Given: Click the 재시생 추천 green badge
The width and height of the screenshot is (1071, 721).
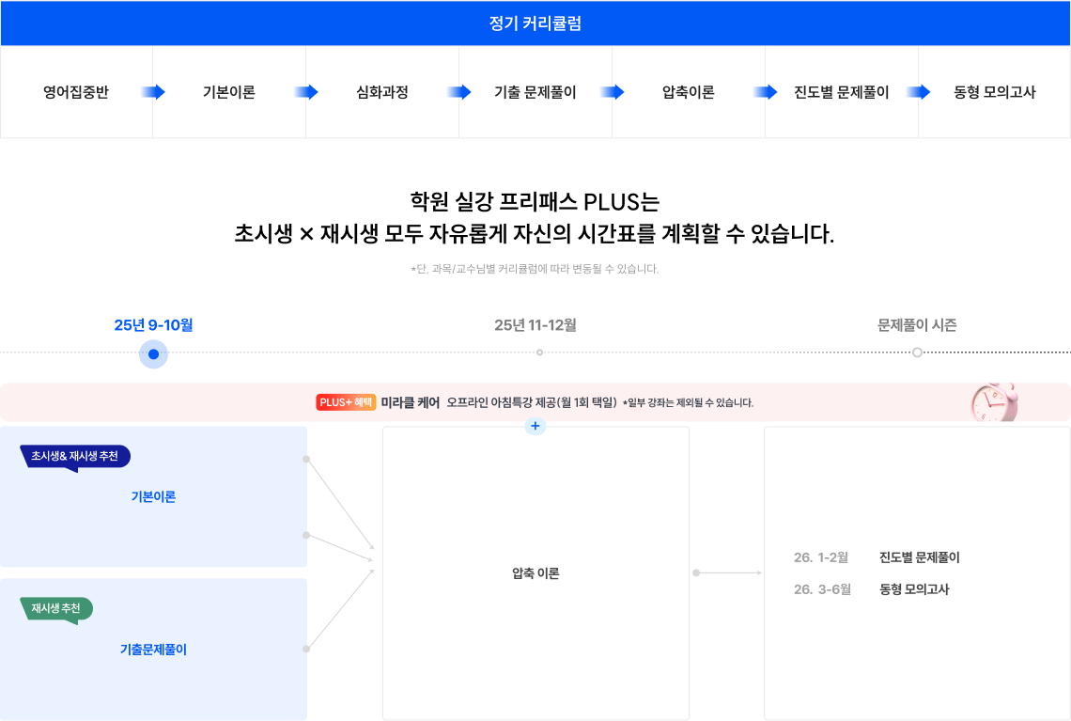Looking at the screenshot, I should click(56, 609).
